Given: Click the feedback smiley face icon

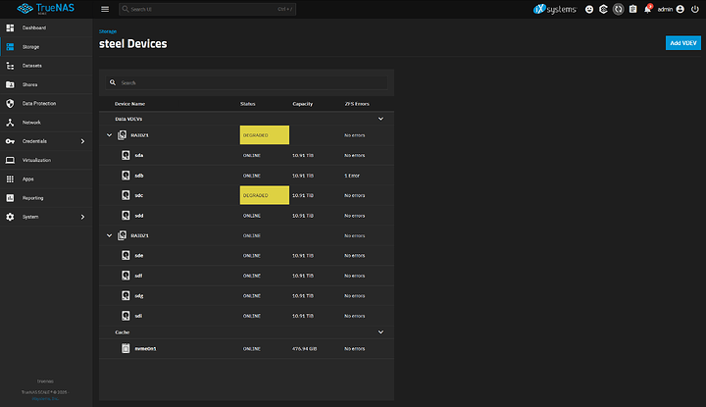Looking at the screenshot, I should (x=589, y=9).
